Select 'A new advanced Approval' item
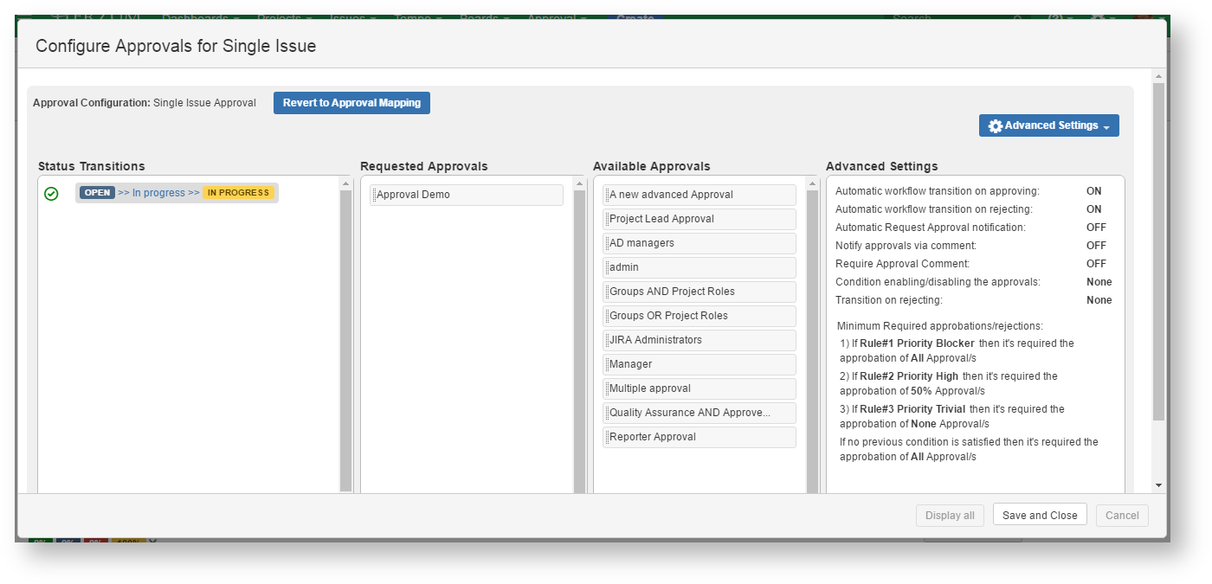The height and width of the screenshot is (584, 1212). 699,195
